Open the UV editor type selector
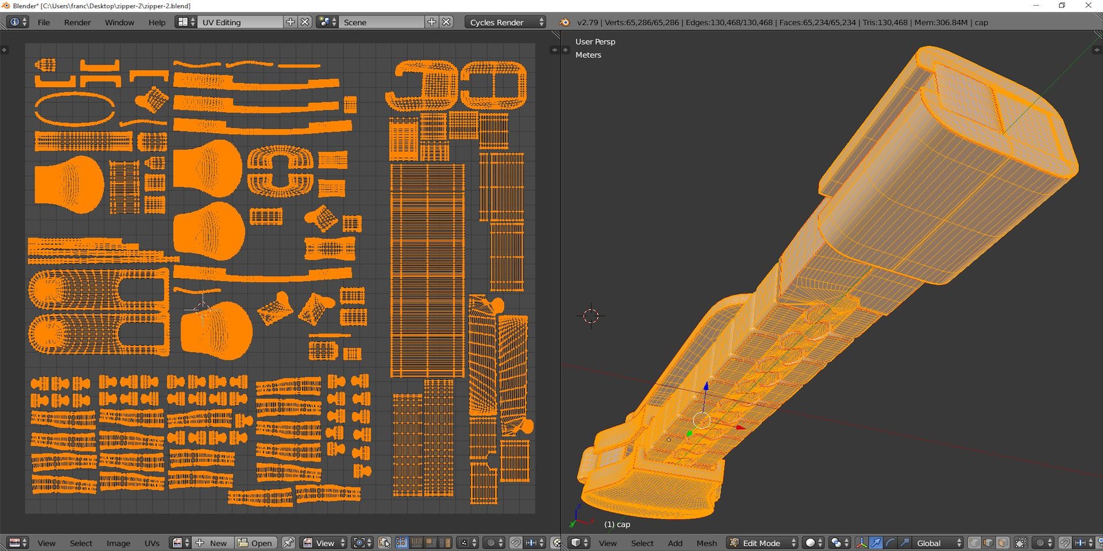The width and height of the screenshot is (1103, 551). pyautogui.click(x=17, y=542)
